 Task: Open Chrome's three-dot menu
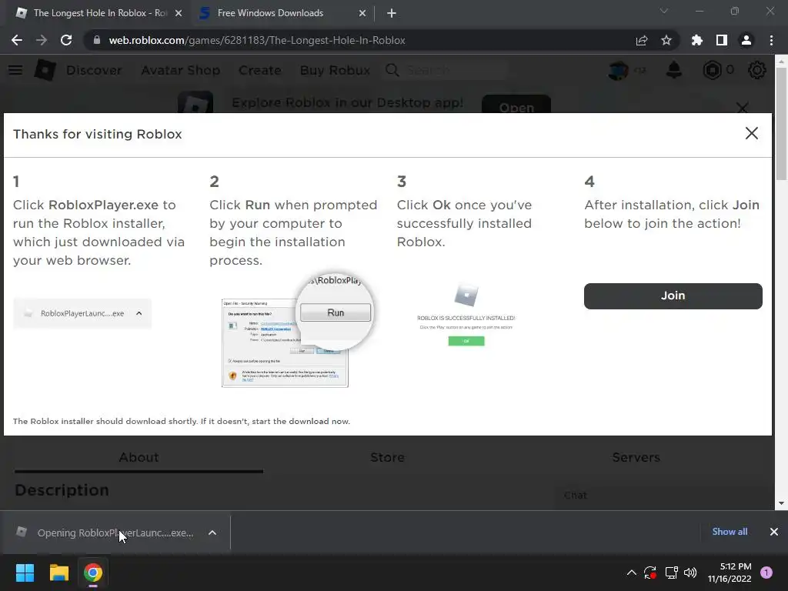point(771,40)
